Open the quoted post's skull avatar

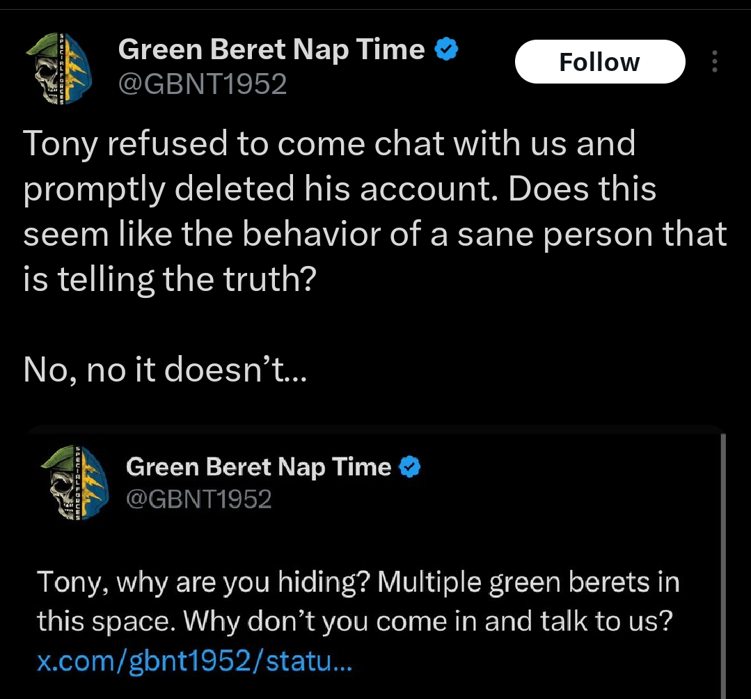pos(74,482)
